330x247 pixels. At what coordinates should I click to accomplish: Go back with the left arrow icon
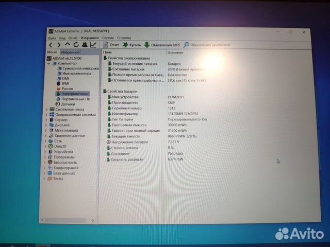51,45
